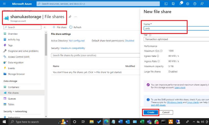
Task: Switch to Microsoft Edge in the taskbar
Action: pos(106,122)
